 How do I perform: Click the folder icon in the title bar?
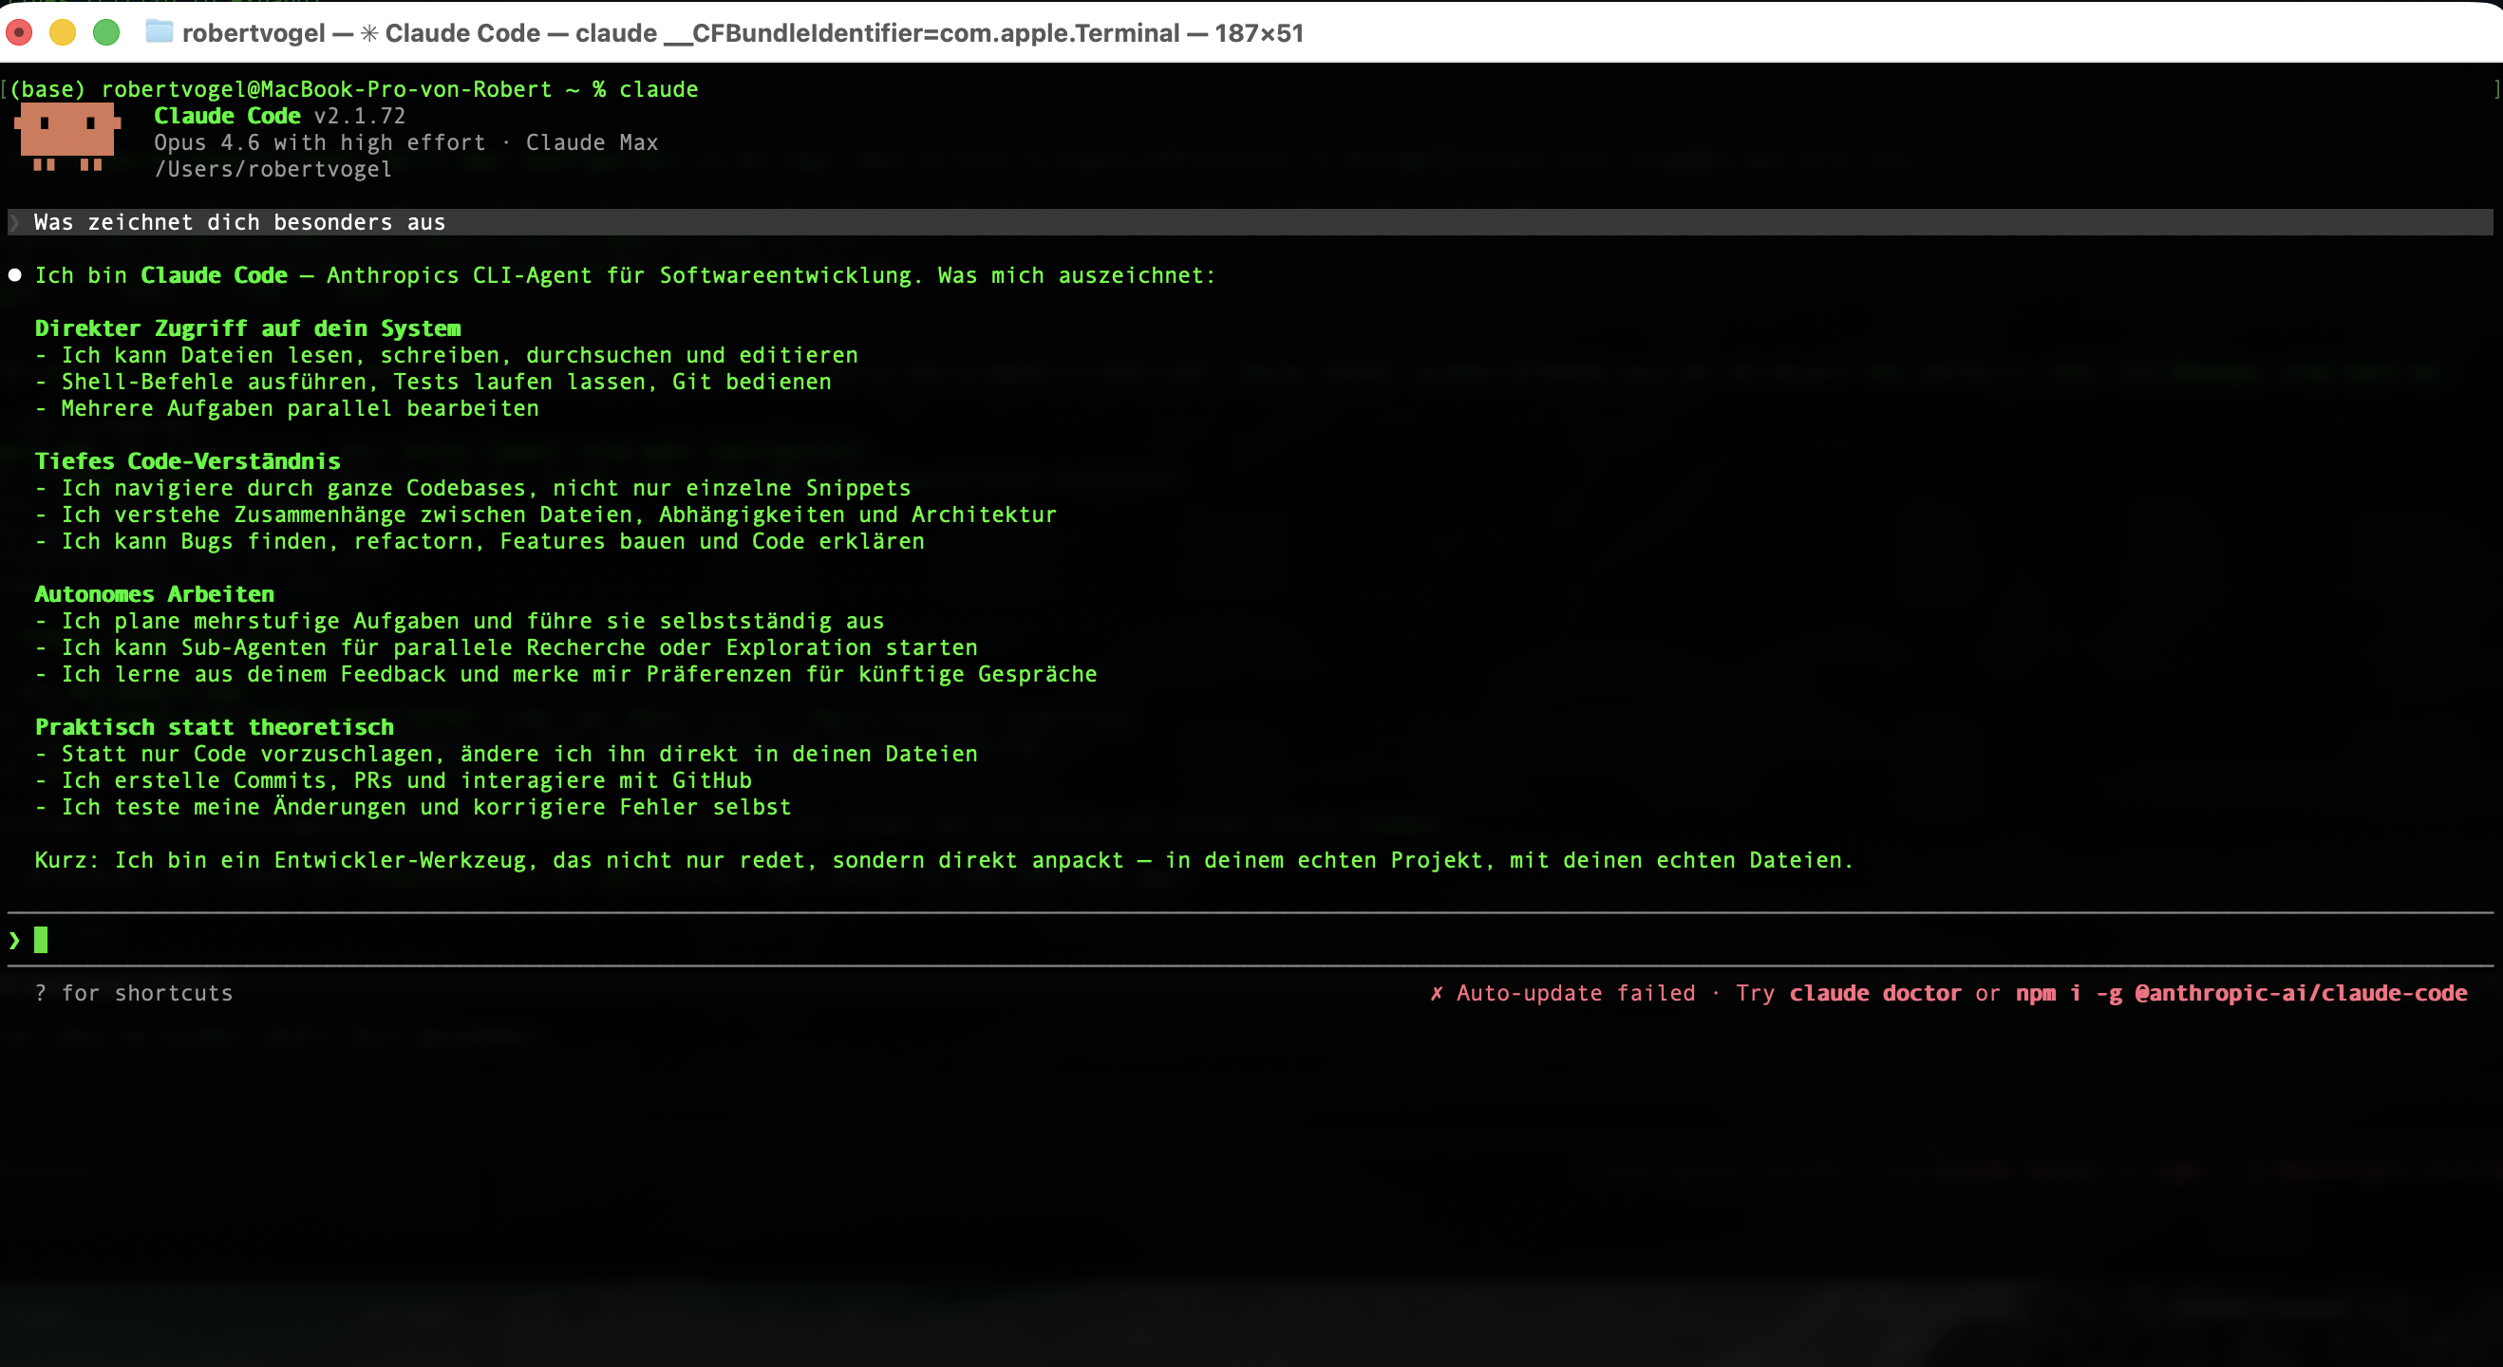pyautogui.click(x=159, y=32)
